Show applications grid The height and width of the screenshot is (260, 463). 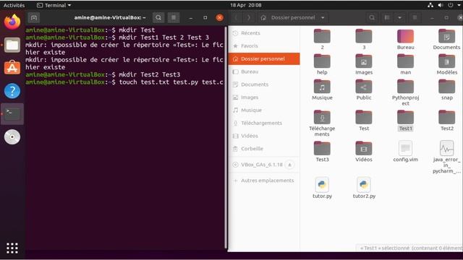(12, 248)
